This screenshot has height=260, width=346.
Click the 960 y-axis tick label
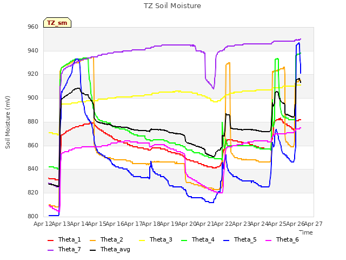(33, 27)
